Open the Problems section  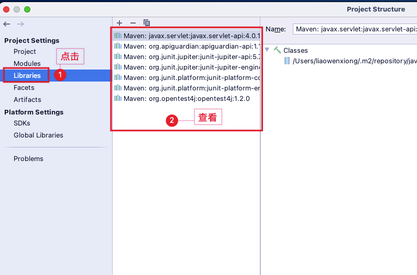(x=28, y=159)
